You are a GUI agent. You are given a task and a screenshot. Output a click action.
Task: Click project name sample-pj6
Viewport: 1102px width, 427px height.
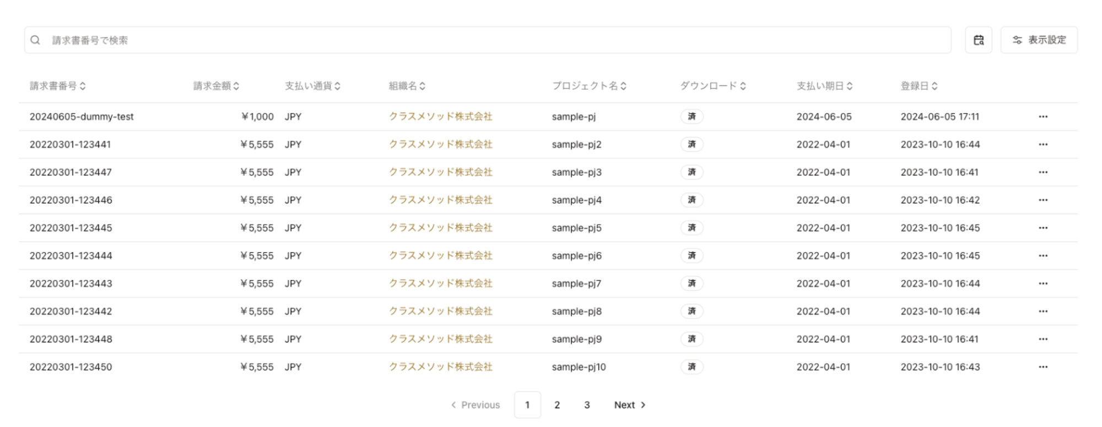tap(577, 256)
